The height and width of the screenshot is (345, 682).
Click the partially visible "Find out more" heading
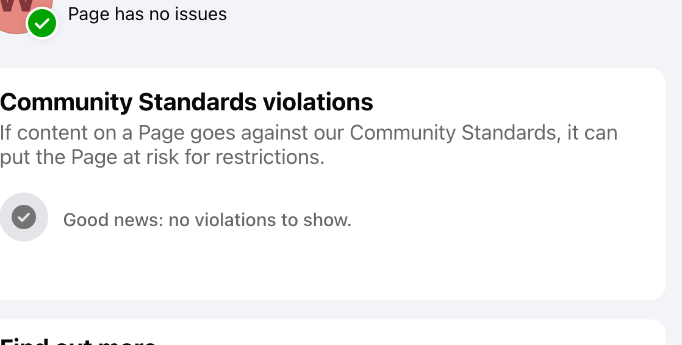(x=78, y=340)
